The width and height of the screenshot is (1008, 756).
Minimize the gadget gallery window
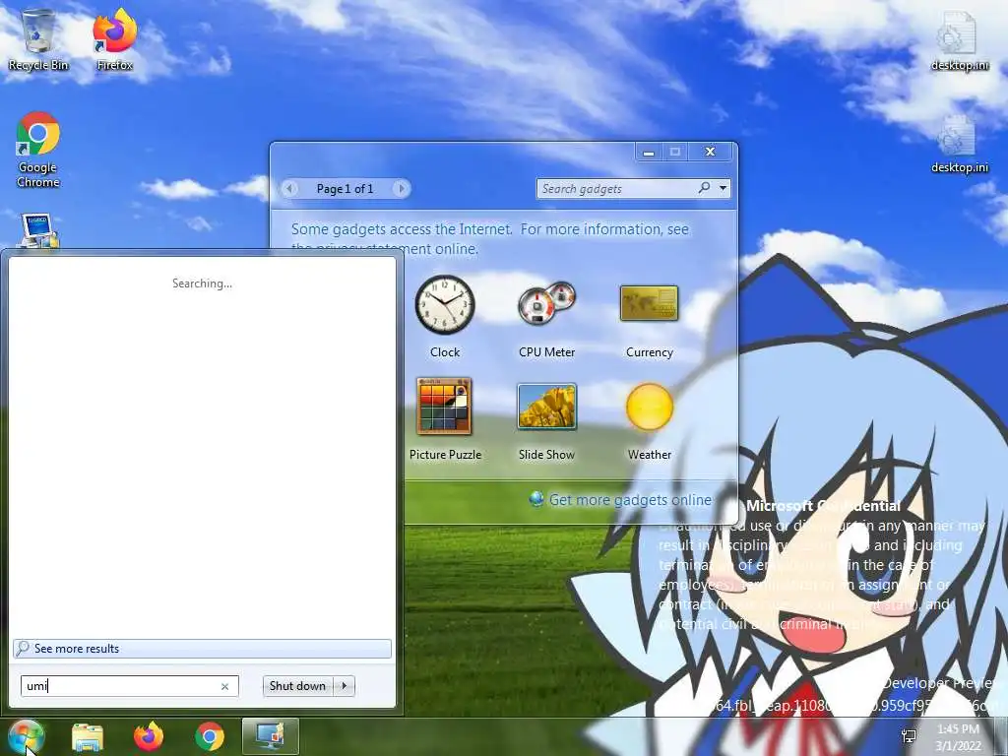coord(649,152)
